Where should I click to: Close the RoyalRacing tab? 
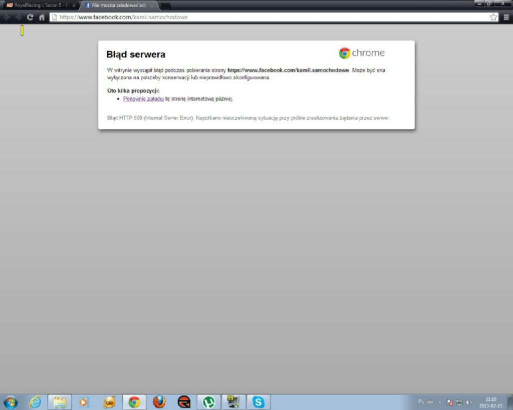coord(74,6)
